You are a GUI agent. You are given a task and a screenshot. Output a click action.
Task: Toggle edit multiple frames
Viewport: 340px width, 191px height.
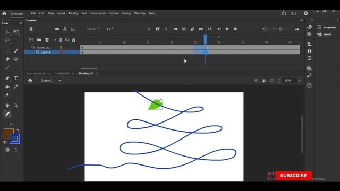184,29
